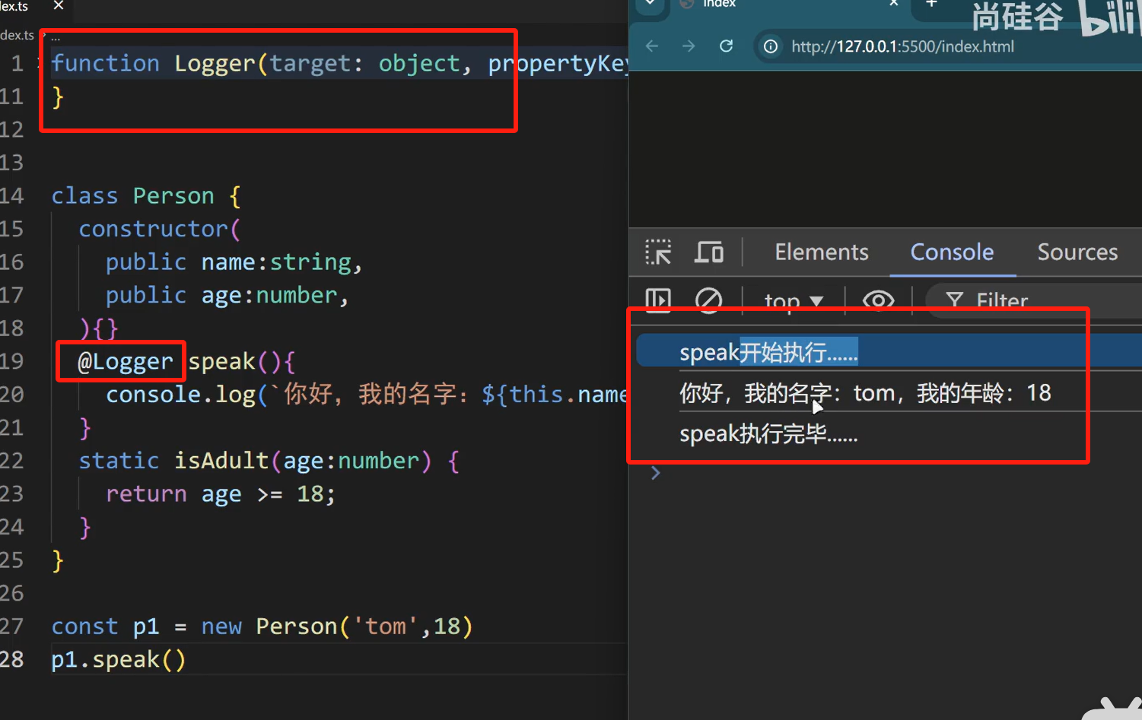Close the index browser tab
The image size is (1142, 720).
point(894,3)
